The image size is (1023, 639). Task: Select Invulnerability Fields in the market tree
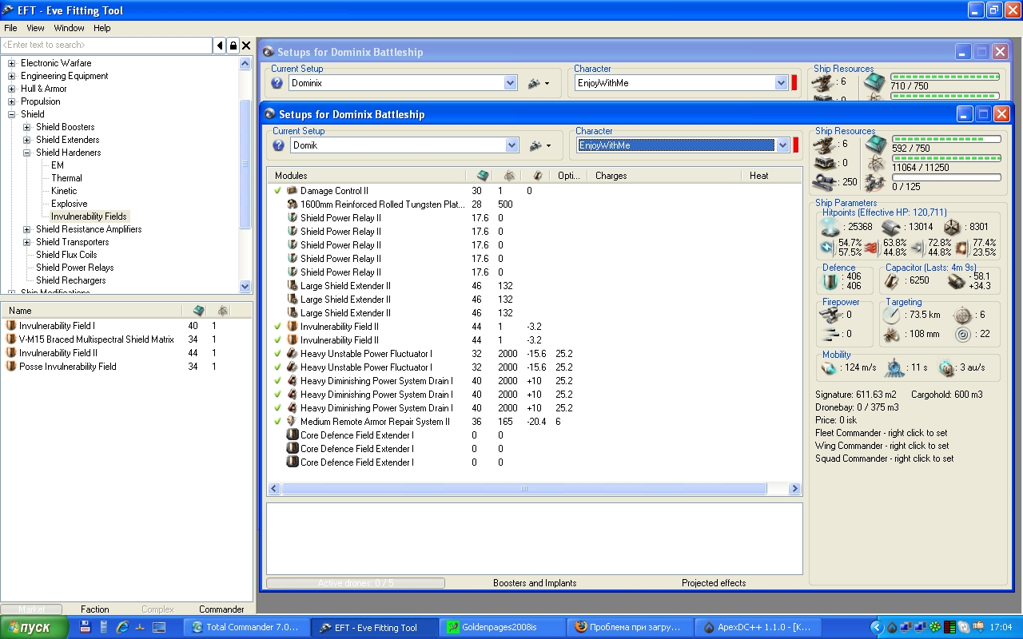(89, 216)
